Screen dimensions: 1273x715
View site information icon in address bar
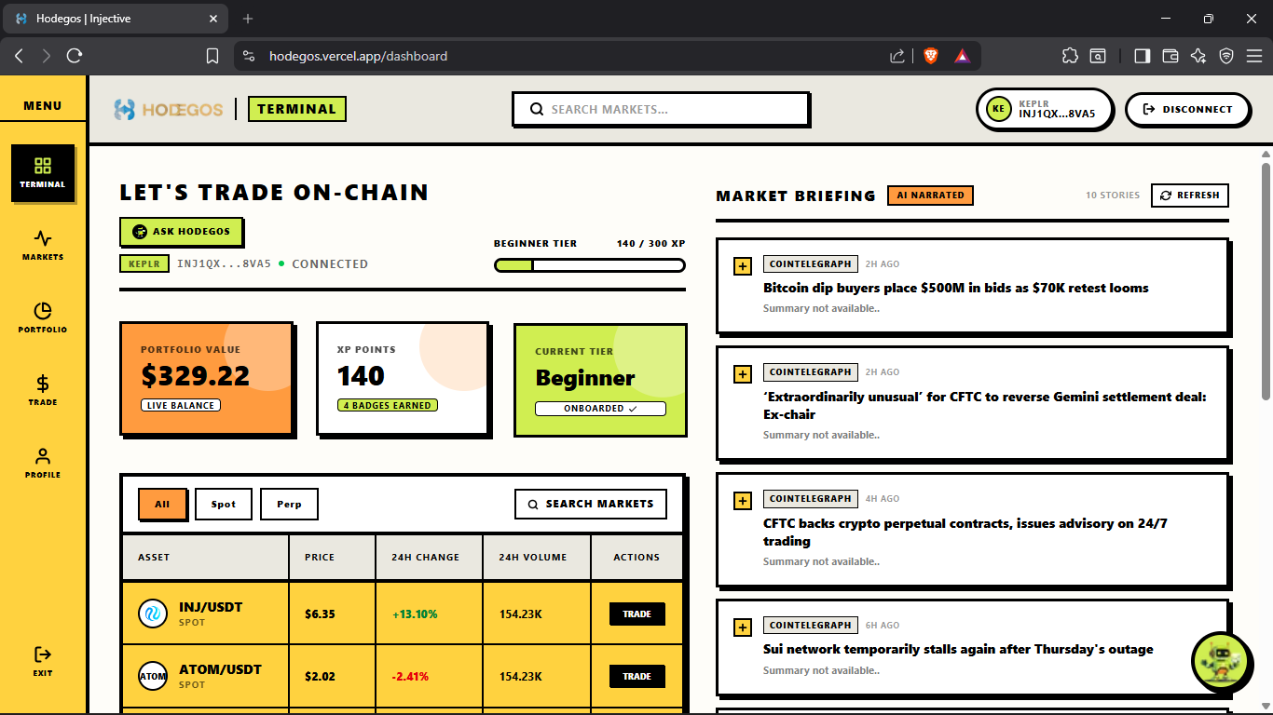click(248, 56)
